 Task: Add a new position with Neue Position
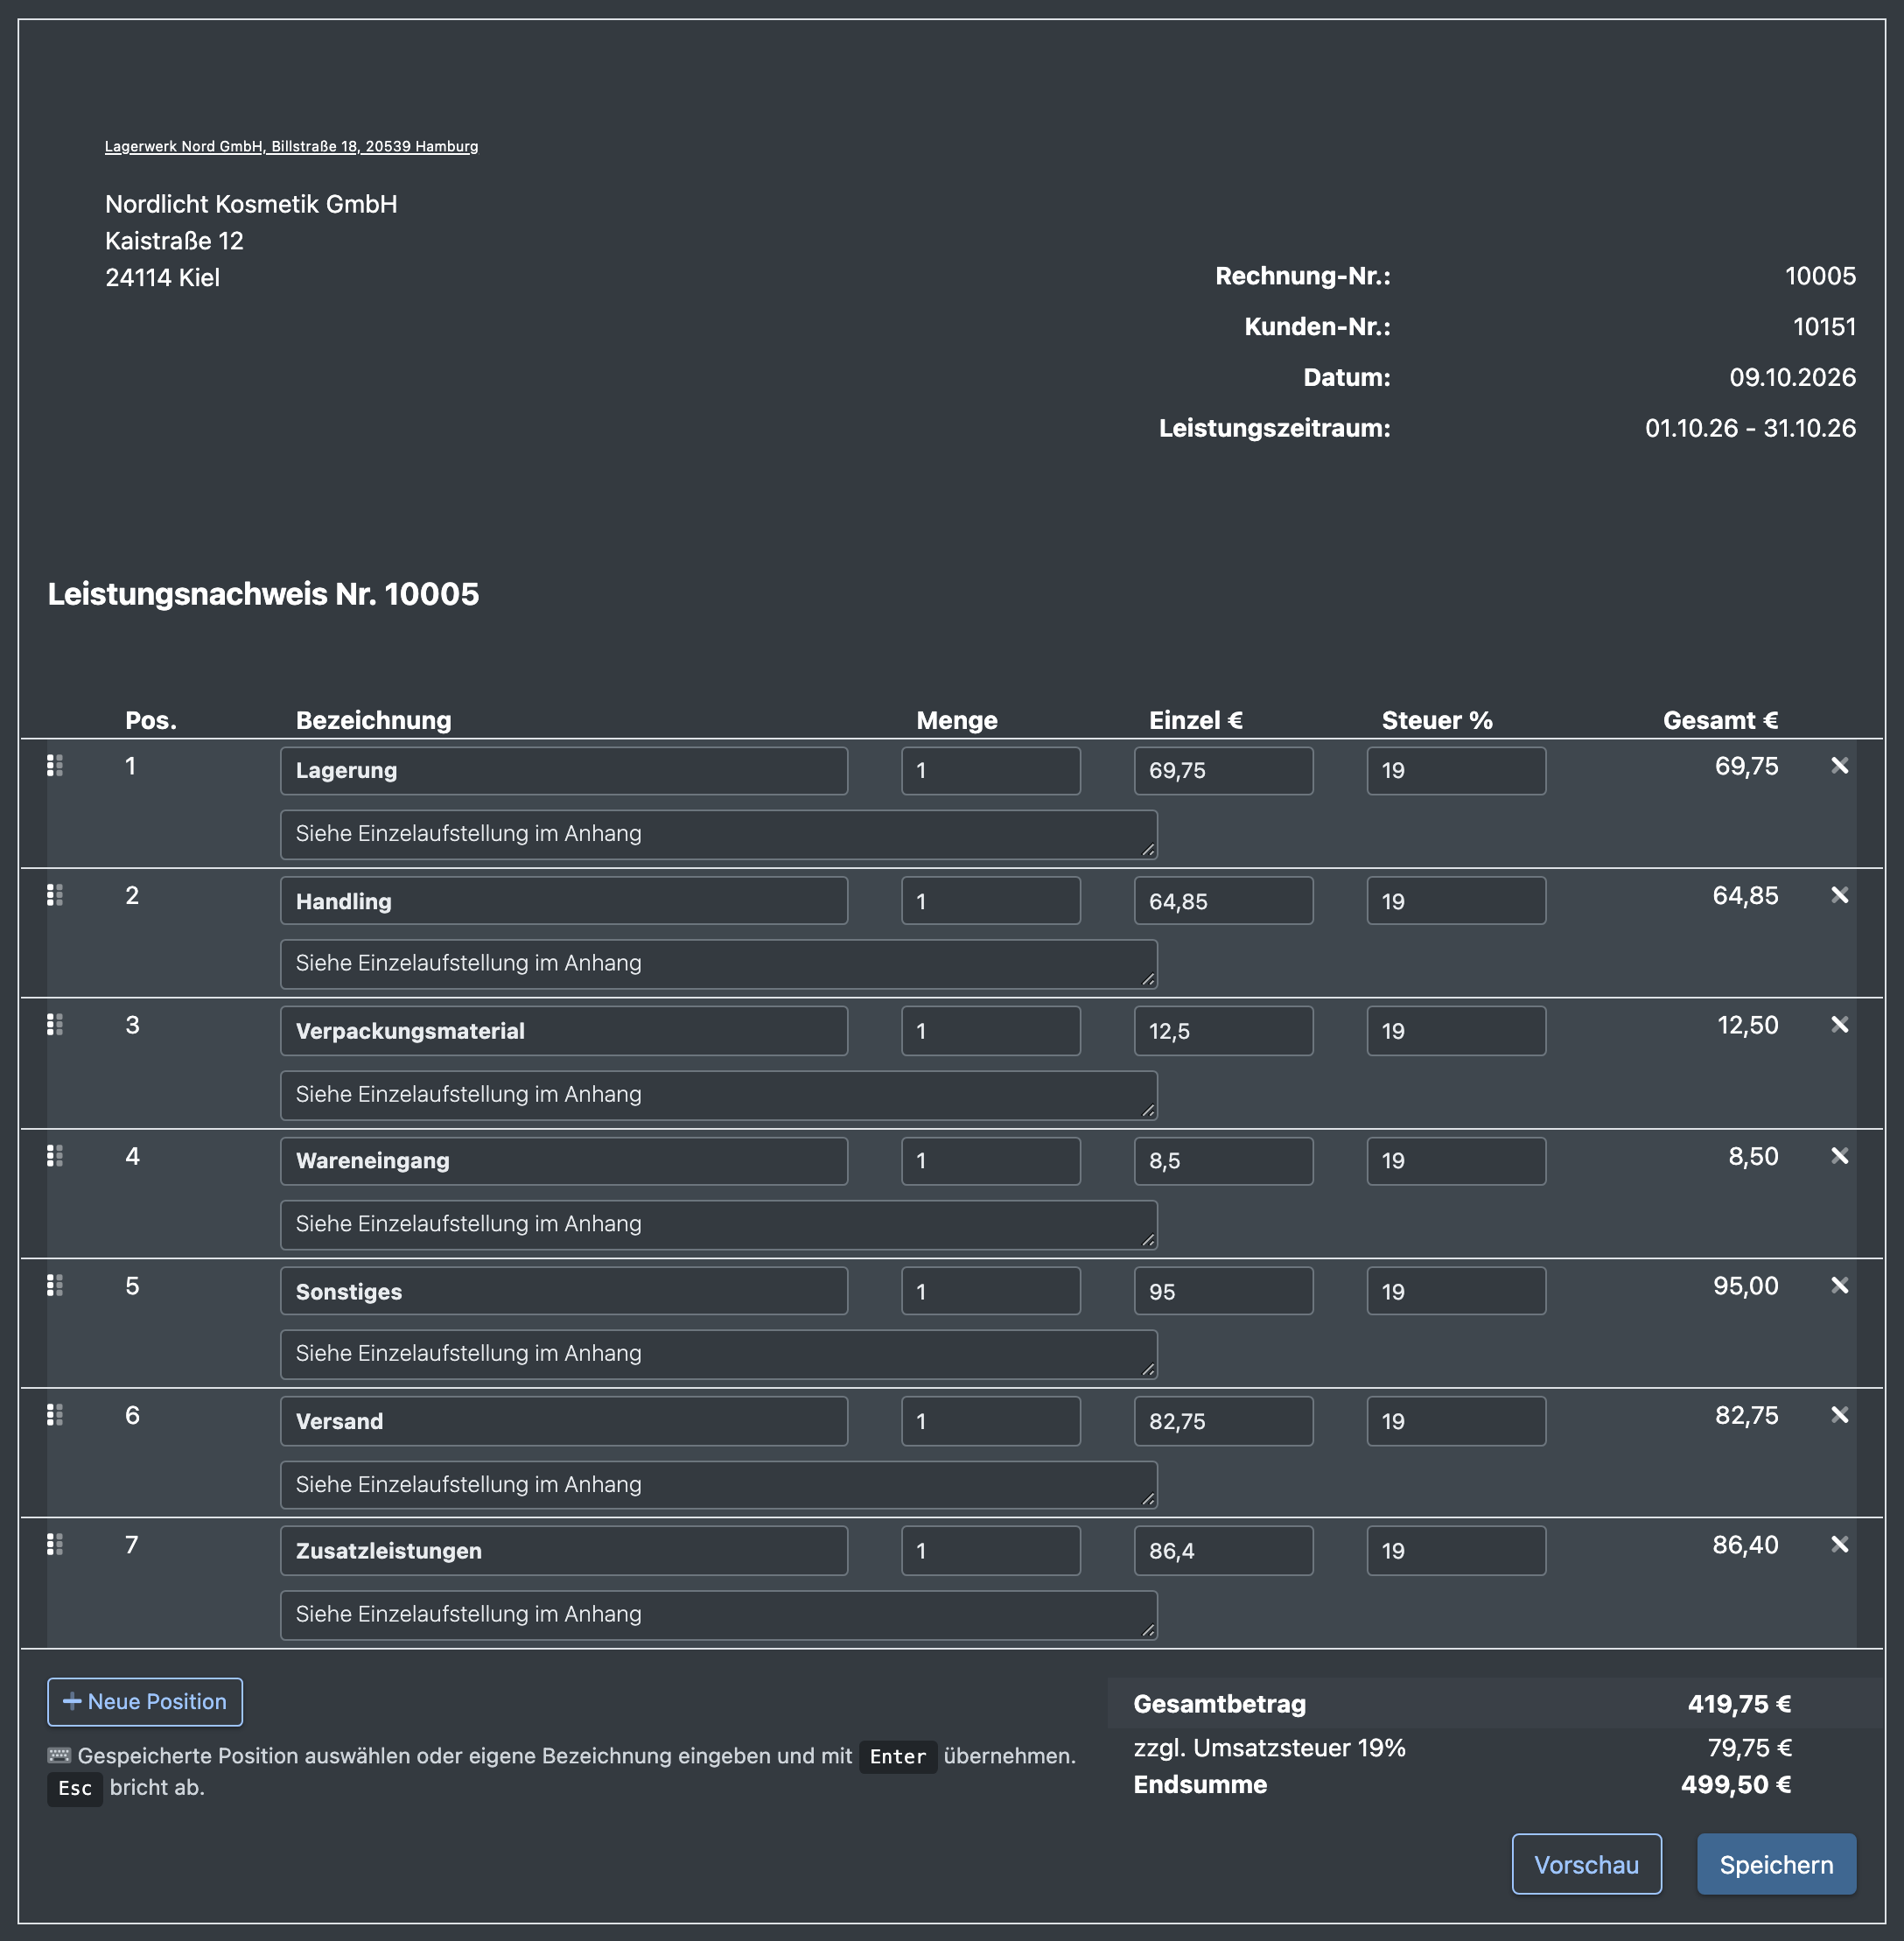coord(145,1702)
